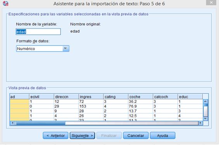Select the ingres column header
219x145 pixels.
pyautogui.click(x=91, y=97)
